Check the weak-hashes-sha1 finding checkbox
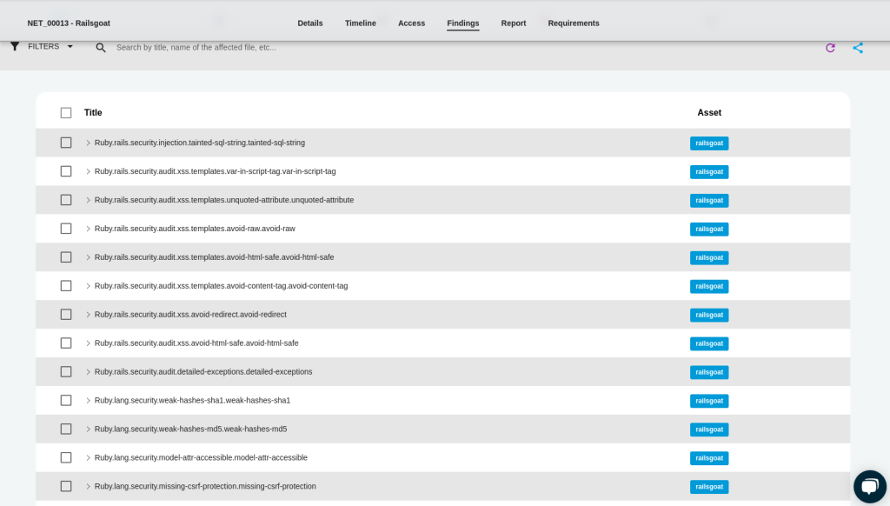The image size is (890, 506). point(66,401)
